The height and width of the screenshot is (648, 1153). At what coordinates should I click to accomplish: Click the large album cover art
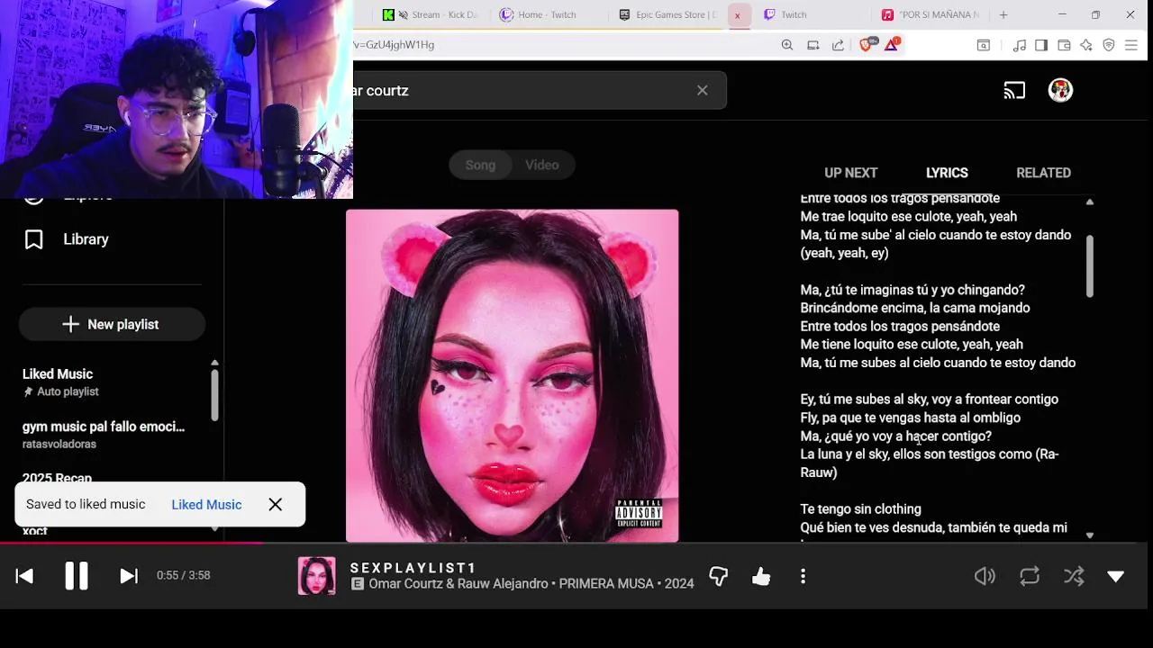point(512,375)
